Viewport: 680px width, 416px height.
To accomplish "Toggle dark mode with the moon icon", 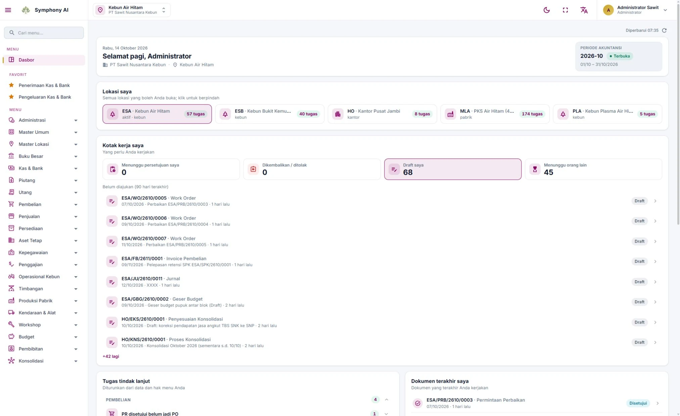I will tap(546, 10).
